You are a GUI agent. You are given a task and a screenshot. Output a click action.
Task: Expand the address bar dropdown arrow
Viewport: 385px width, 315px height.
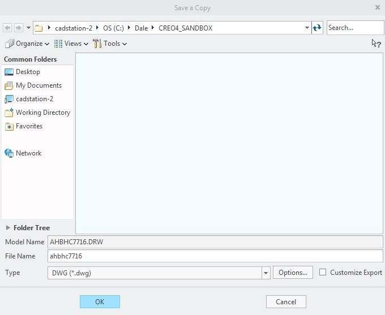coord(307,28)
